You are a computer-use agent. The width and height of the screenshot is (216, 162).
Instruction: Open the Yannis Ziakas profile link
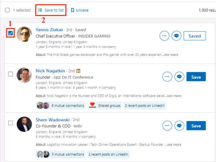tap(49, 30)
